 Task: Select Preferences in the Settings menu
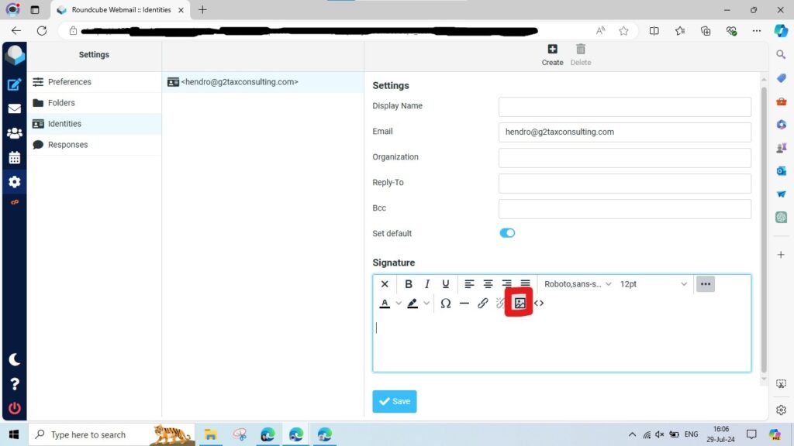click(x=69, y=82)
